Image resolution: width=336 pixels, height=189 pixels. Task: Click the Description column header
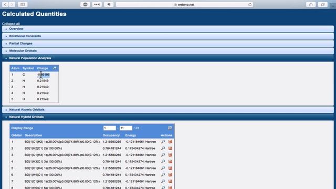click(33, 135)
